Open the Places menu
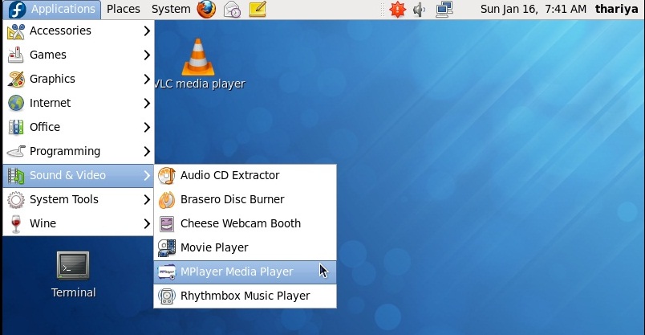Image resolution: width=645 pixels, height=335 pixels. 123,9
